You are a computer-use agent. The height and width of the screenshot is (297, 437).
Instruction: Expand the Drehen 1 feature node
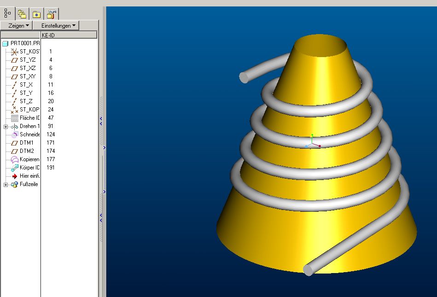pos(6,127)
